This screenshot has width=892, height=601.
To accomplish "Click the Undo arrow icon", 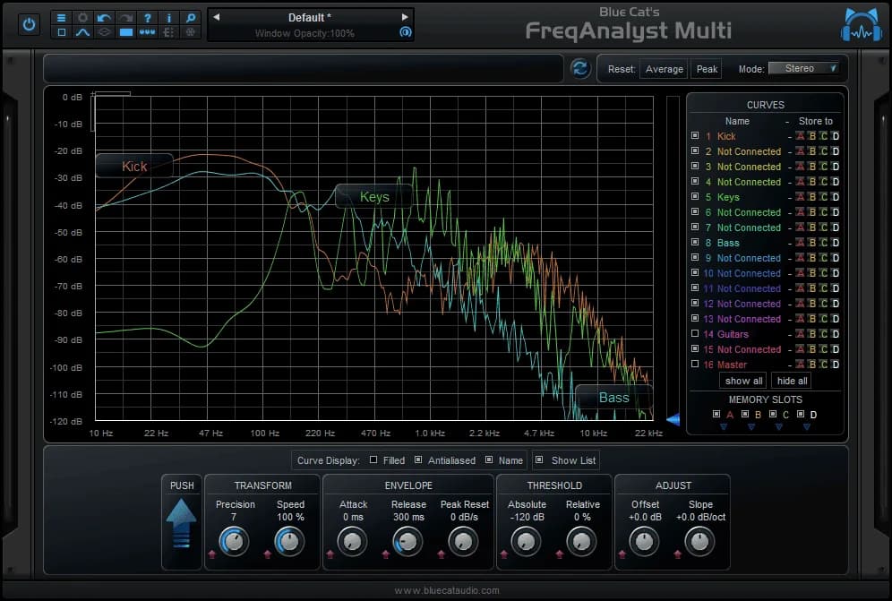I will (103, 18).
